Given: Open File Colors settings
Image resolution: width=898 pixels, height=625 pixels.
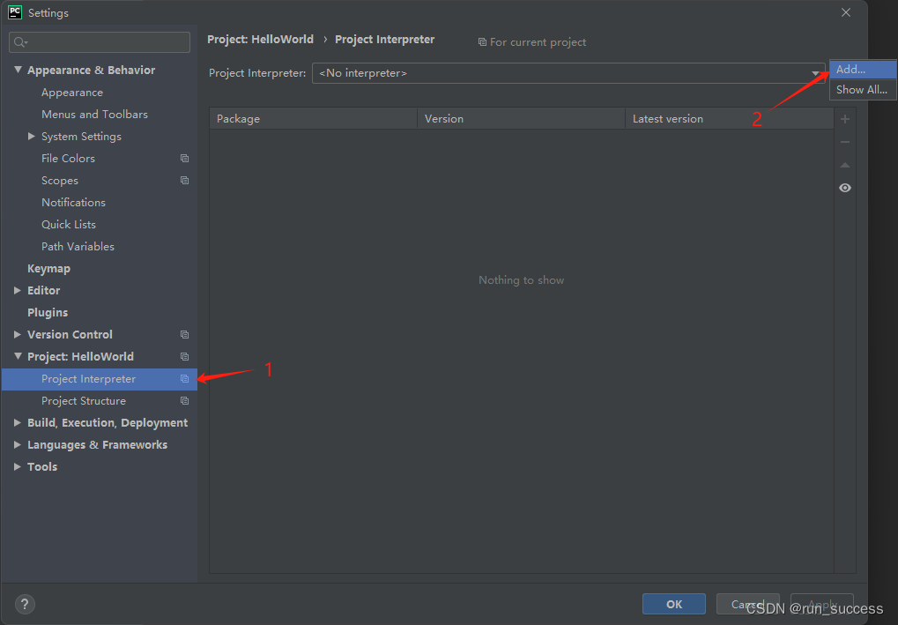Looking at the screenshot, I should pos(68,158).
